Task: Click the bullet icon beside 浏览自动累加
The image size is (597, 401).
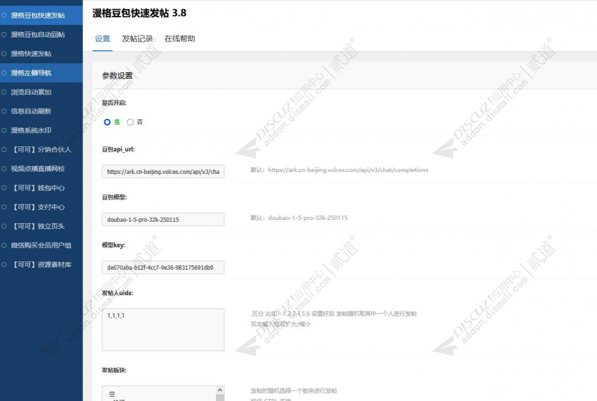Action: coord(4,92)
